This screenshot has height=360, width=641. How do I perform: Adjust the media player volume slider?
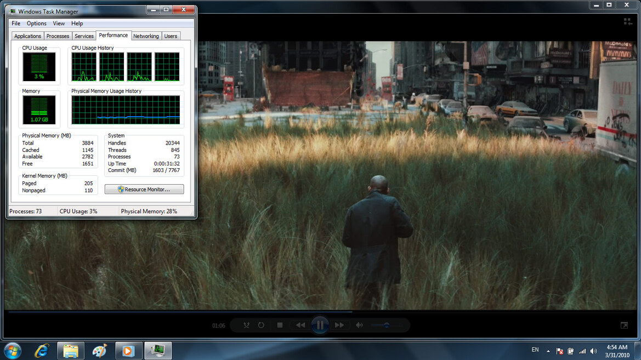tap(387, 325)
